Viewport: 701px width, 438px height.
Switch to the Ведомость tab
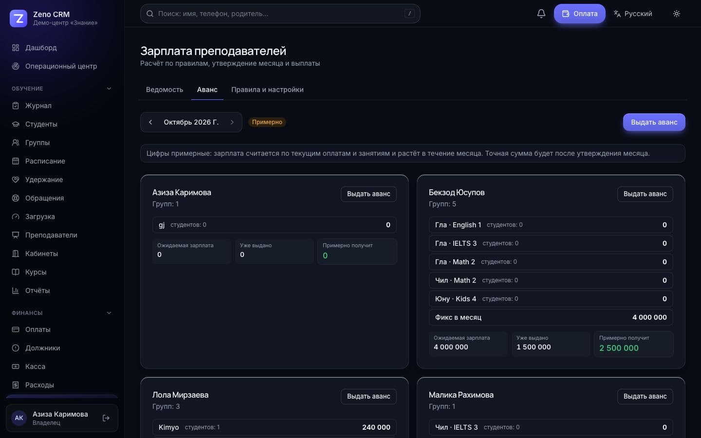pyautogui.click(x=165, y=90)
